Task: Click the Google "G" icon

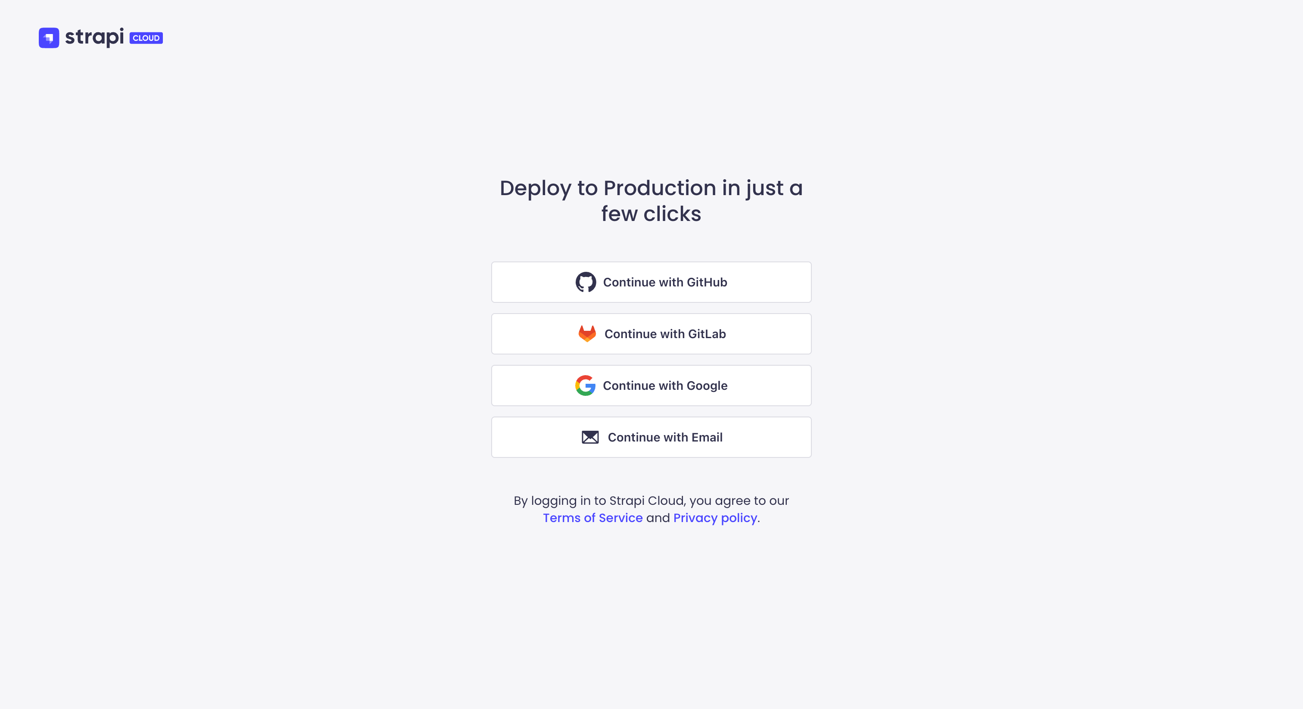Action: pos(585,386)
